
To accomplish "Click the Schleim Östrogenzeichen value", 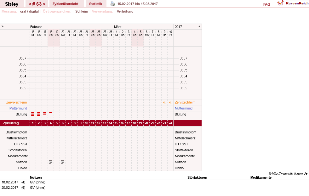I will tap(82, 11).
